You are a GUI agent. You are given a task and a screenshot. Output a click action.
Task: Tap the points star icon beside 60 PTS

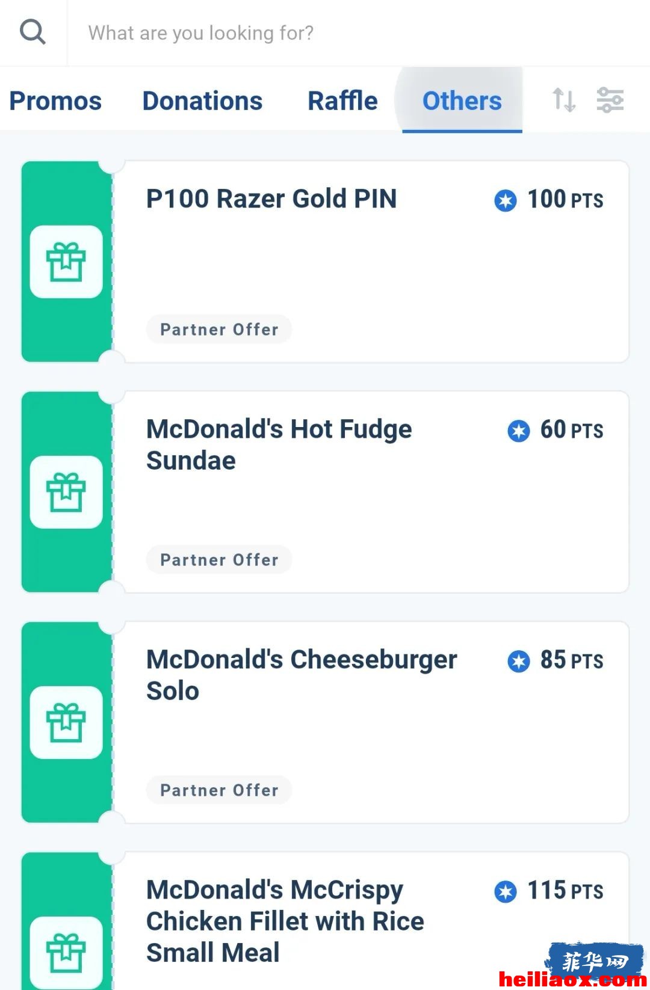pyautogui.click(x=519, y=431)
